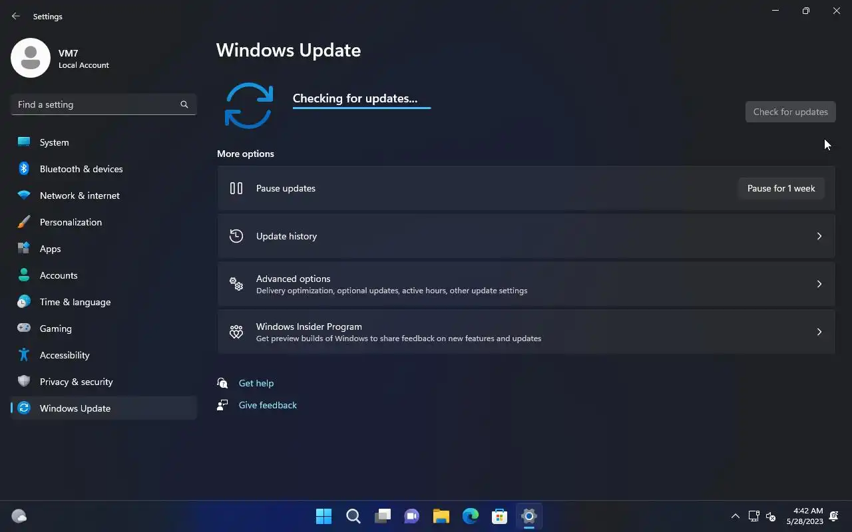Viewport: 852px width, 532px height.
Task: Open File Explorer from taskbar
Action: (x=441, y=516)
